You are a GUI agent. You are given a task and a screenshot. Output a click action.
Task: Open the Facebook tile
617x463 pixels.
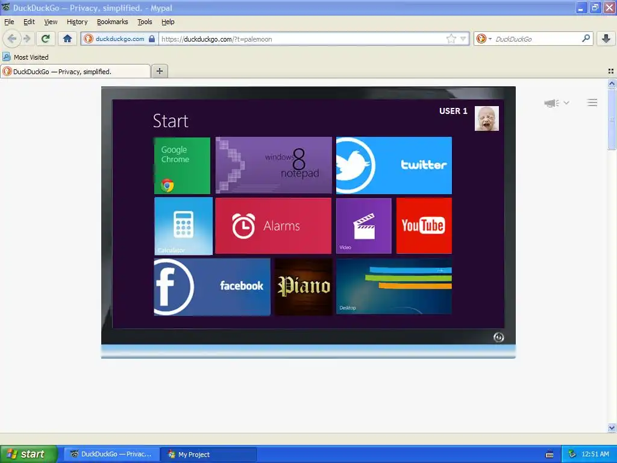(x=212, y=286)
